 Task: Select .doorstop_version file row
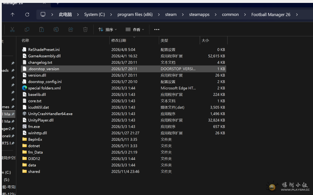(x=123, y=69)
